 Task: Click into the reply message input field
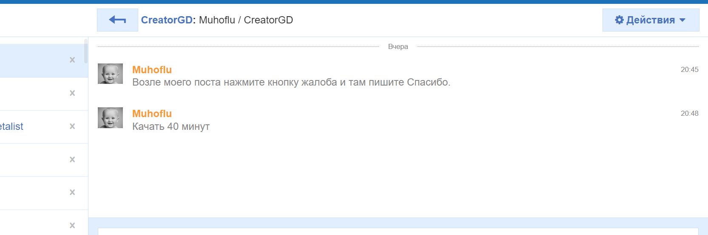tap(398, 232)
